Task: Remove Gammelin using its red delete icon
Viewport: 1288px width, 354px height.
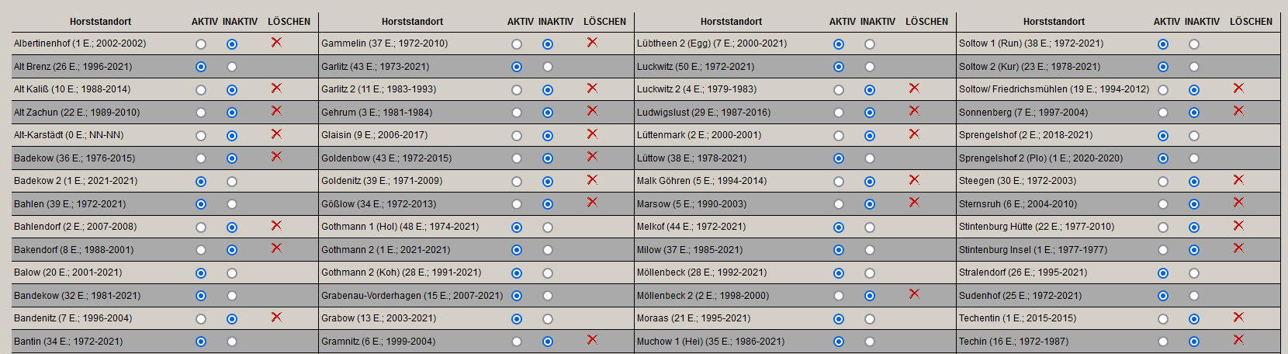Action: [x=592, y=42]
